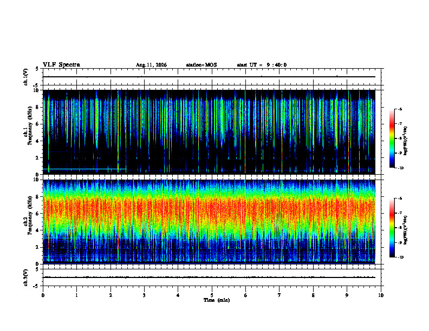The width and height of the screenshot is (429, 331).
Task: Select the ch.3(V) waveform axis label
Action: tap(26, 277)
